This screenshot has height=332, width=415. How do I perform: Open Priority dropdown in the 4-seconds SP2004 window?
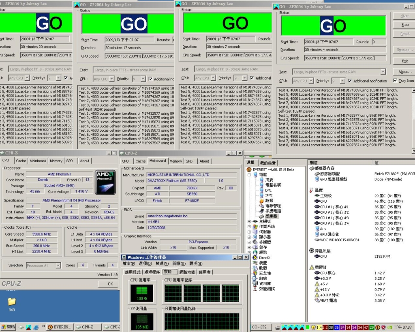(x=342, y=81)
